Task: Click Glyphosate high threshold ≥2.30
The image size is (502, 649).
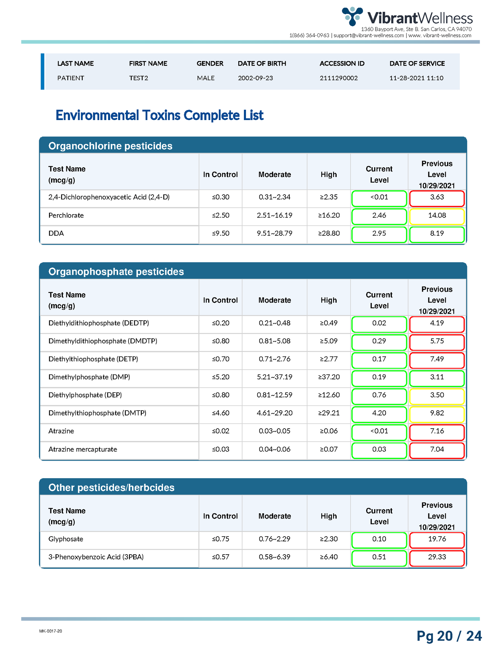Action: pos(329,539)
